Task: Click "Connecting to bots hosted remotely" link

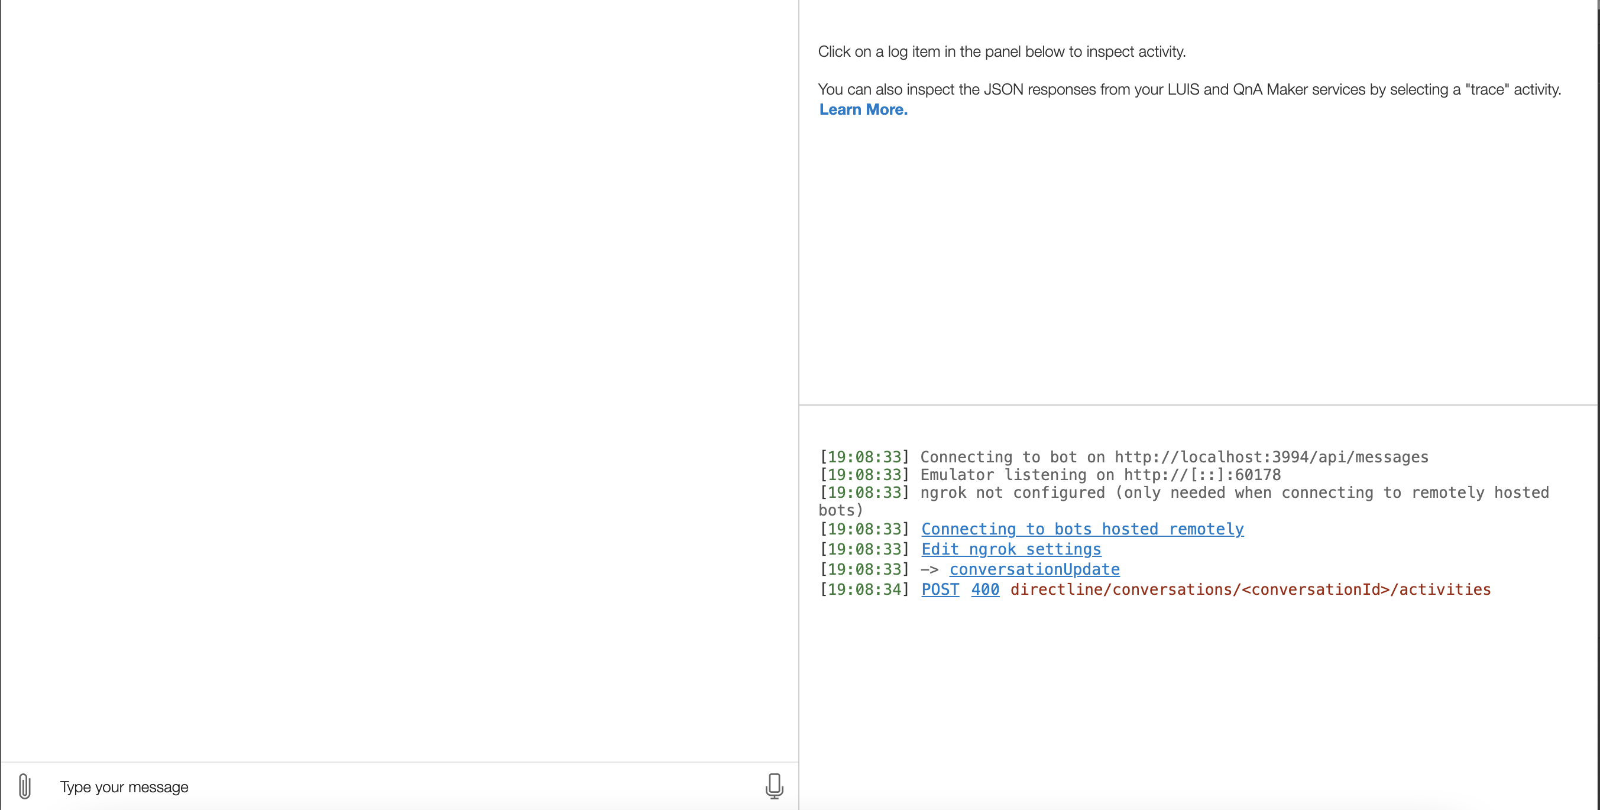Action: [1083, 529]
